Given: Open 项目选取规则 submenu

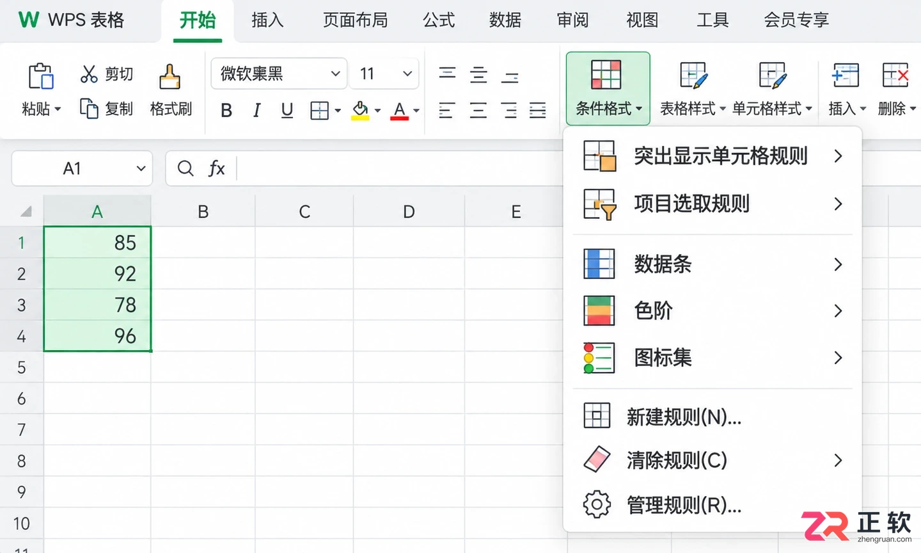Looking at the screenshot, I should click(x=713, y=204).
